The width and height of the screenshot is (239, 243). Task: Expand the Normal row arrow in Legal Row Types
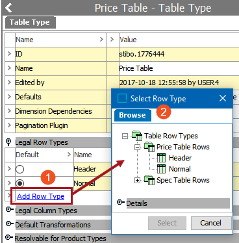point(10,183)
